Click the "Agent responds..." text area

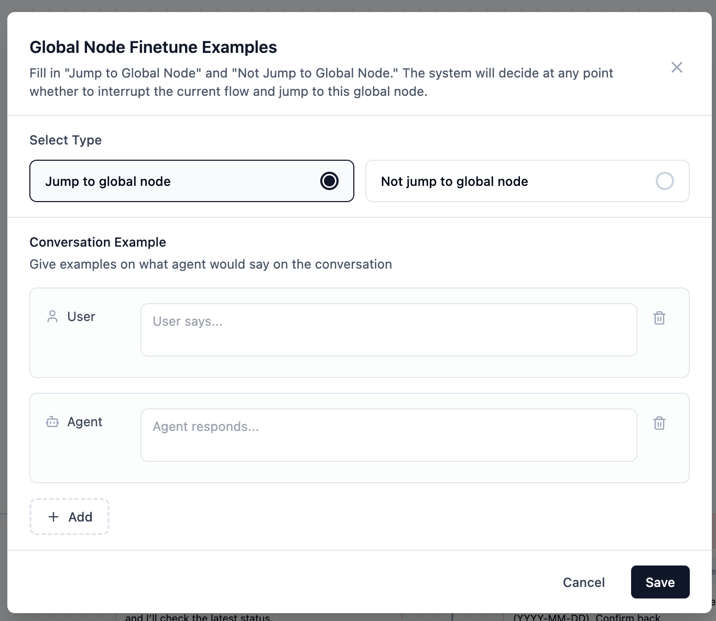(388, 435)
